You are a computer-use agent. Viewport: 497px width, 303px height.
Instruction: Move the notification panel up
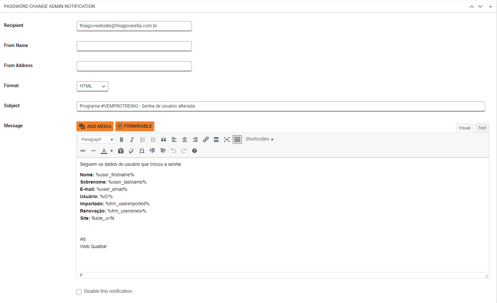click(472, 7)
